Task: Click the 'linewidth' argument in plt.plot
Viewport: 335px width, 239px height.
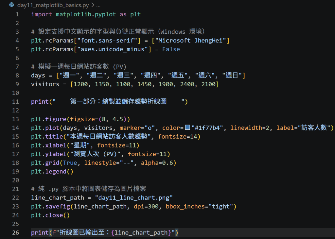Action: 246,128
